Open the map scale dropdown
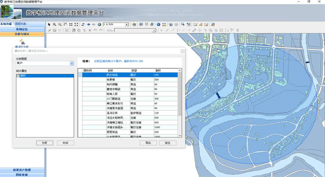The width and height of the screenshot is (325, 177). click(x=127, y=25)
